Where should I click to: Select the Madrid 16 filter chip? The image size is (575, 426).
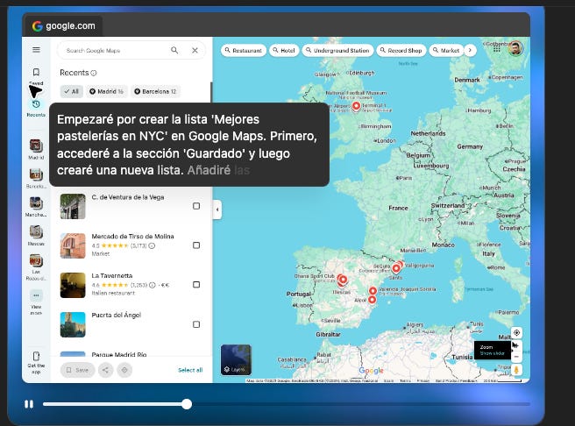click(107, 91)
